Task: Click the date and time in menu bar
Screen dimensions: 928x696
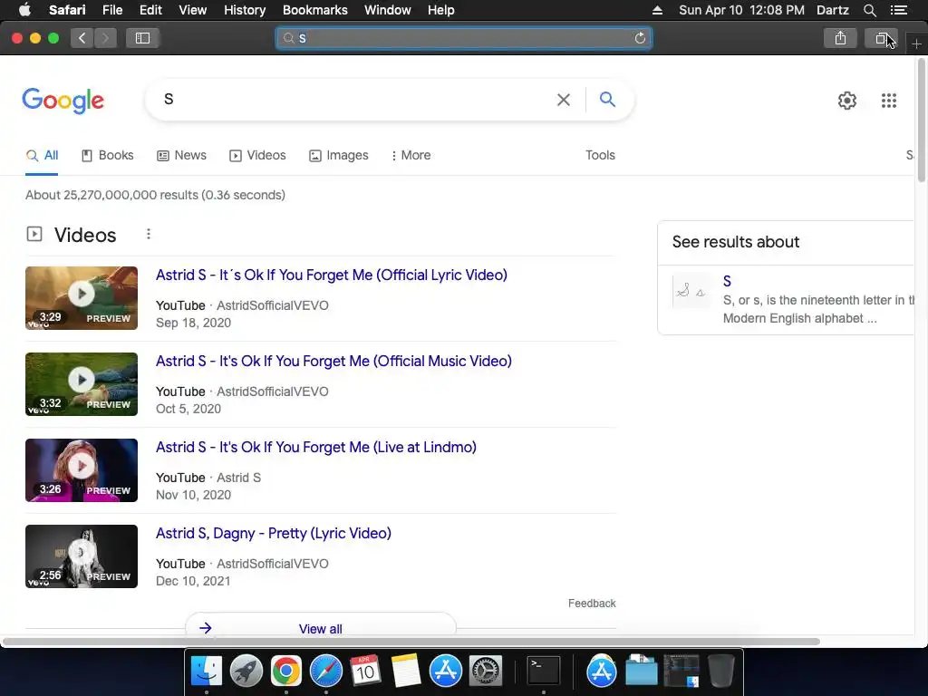Action: click(x=741, y=10)
